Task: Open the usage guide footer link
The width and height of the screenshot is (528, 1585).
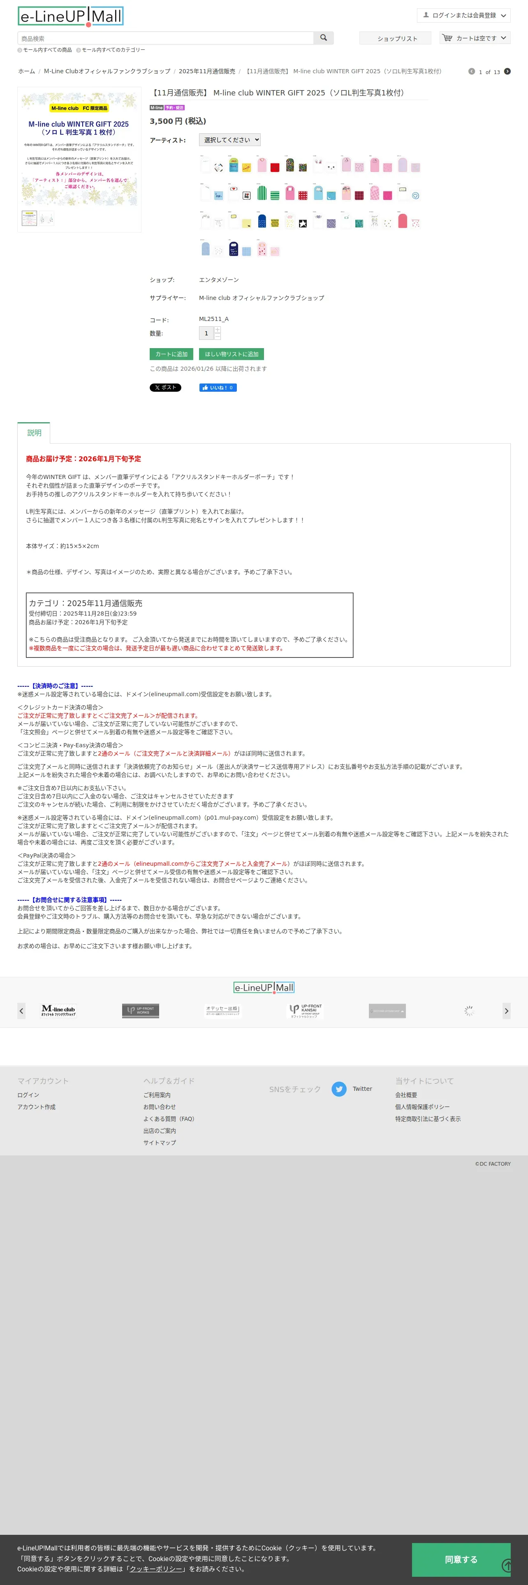Action: (157, 1095)
